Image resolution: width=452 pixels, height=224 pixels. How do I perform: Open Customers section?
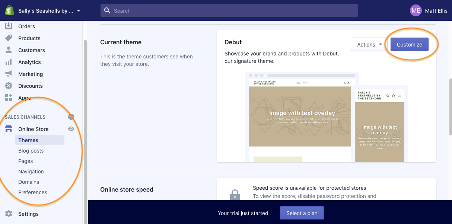tap(31, 50)
